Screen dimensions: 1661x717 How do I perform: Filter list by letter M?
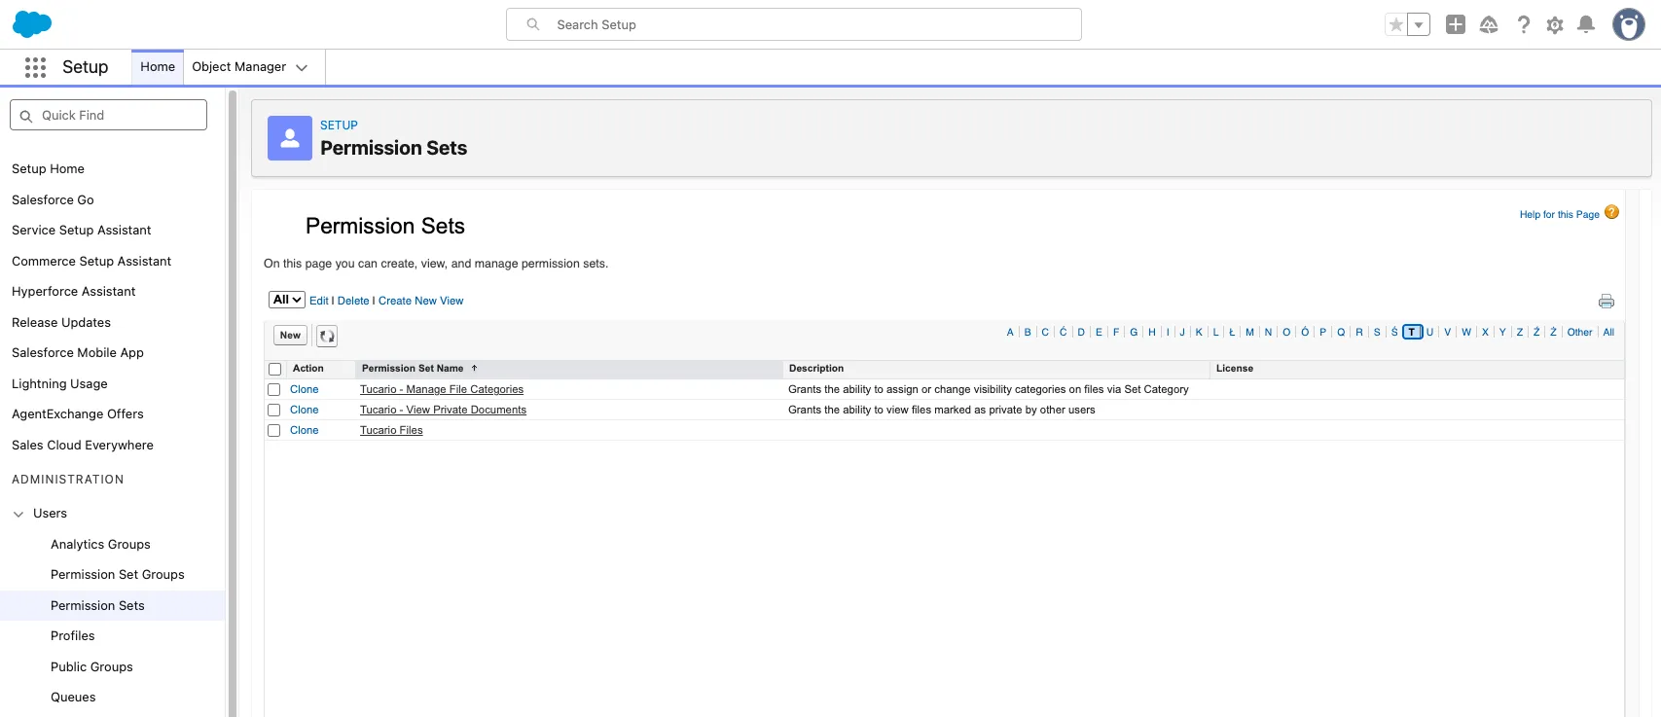tap(1250, 333)
